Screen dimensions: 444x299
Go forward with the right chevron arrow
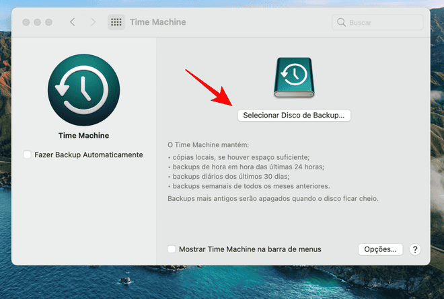(93, 22)
